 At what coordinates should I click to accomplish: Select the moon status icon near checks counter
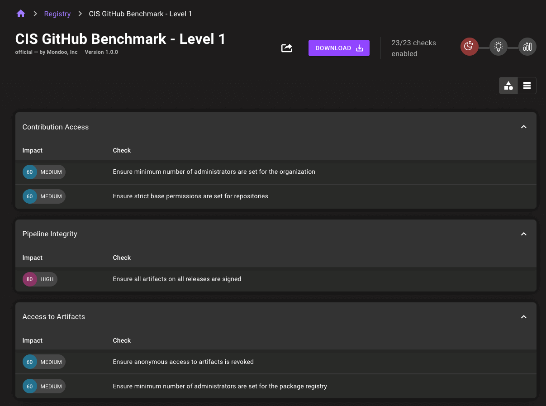point(469,46)
